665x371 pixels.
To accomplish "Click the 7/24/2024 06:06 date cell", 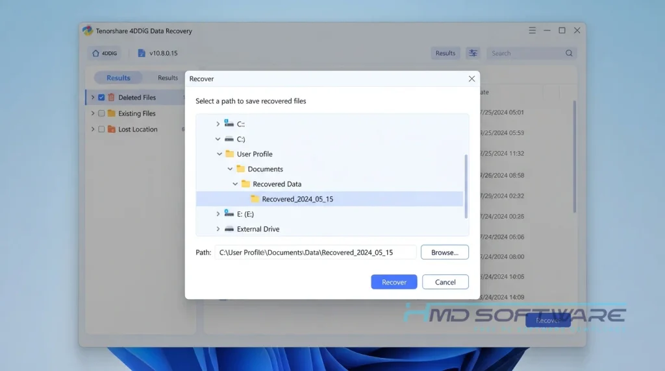I will coord(502,237).
